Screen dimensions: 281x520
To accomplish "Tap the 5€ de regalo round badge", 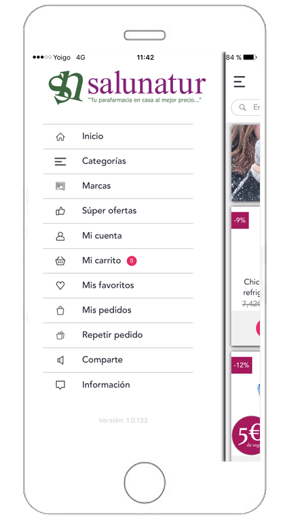I will coord(246,435).
